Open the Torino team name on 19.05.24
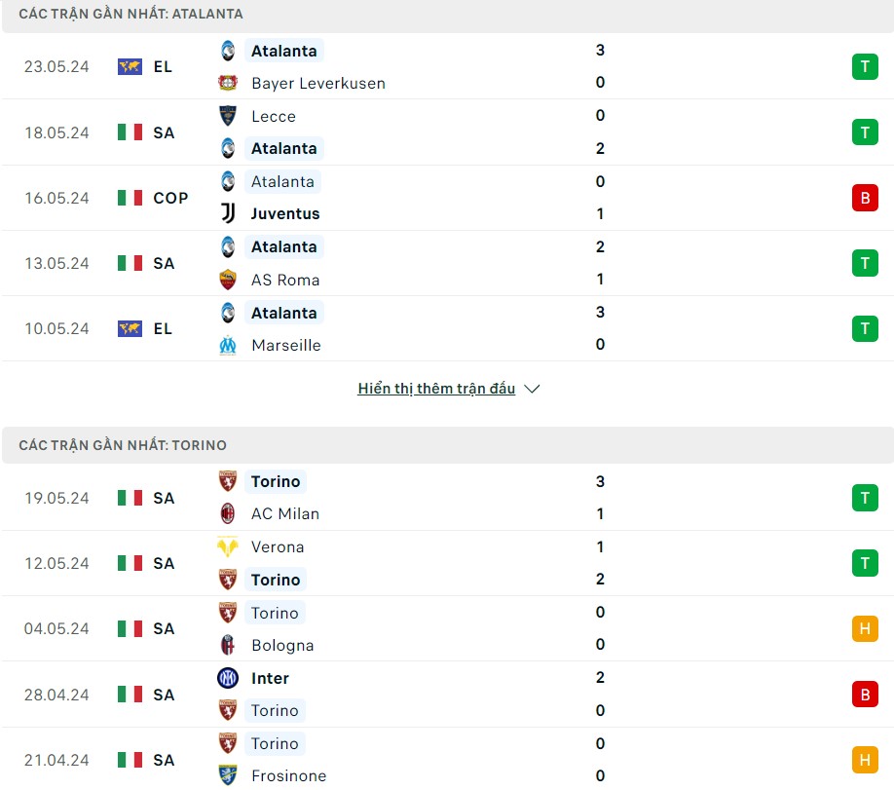This screenshot has width=894, height=790. tap(276, 481)
